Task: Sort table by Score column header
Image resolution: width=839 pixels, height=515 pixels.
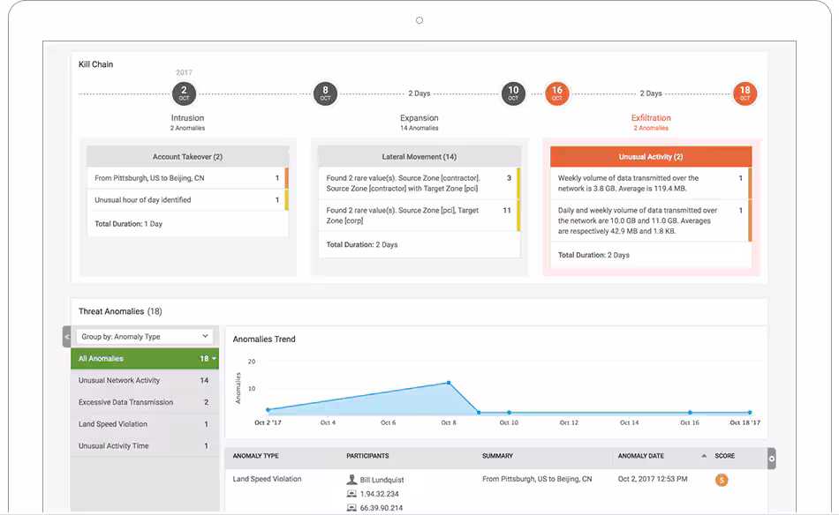Action: click(724, 456)
